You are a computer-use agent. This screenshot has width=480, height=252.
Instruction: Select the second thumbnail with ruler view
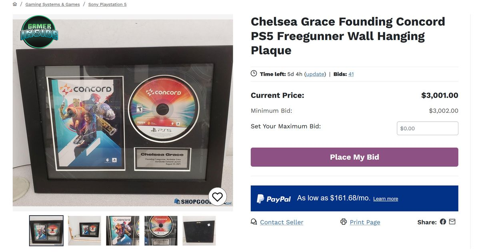[84, 231]
